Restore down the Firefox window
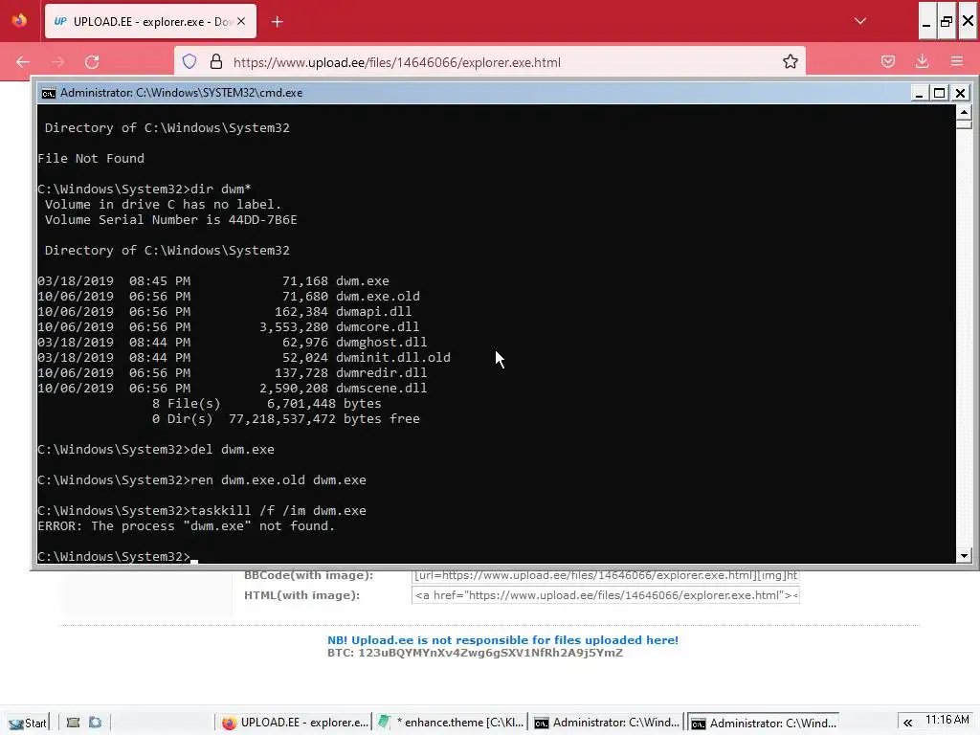Screen dimensions: 980x735 click(x=947, y=21)
